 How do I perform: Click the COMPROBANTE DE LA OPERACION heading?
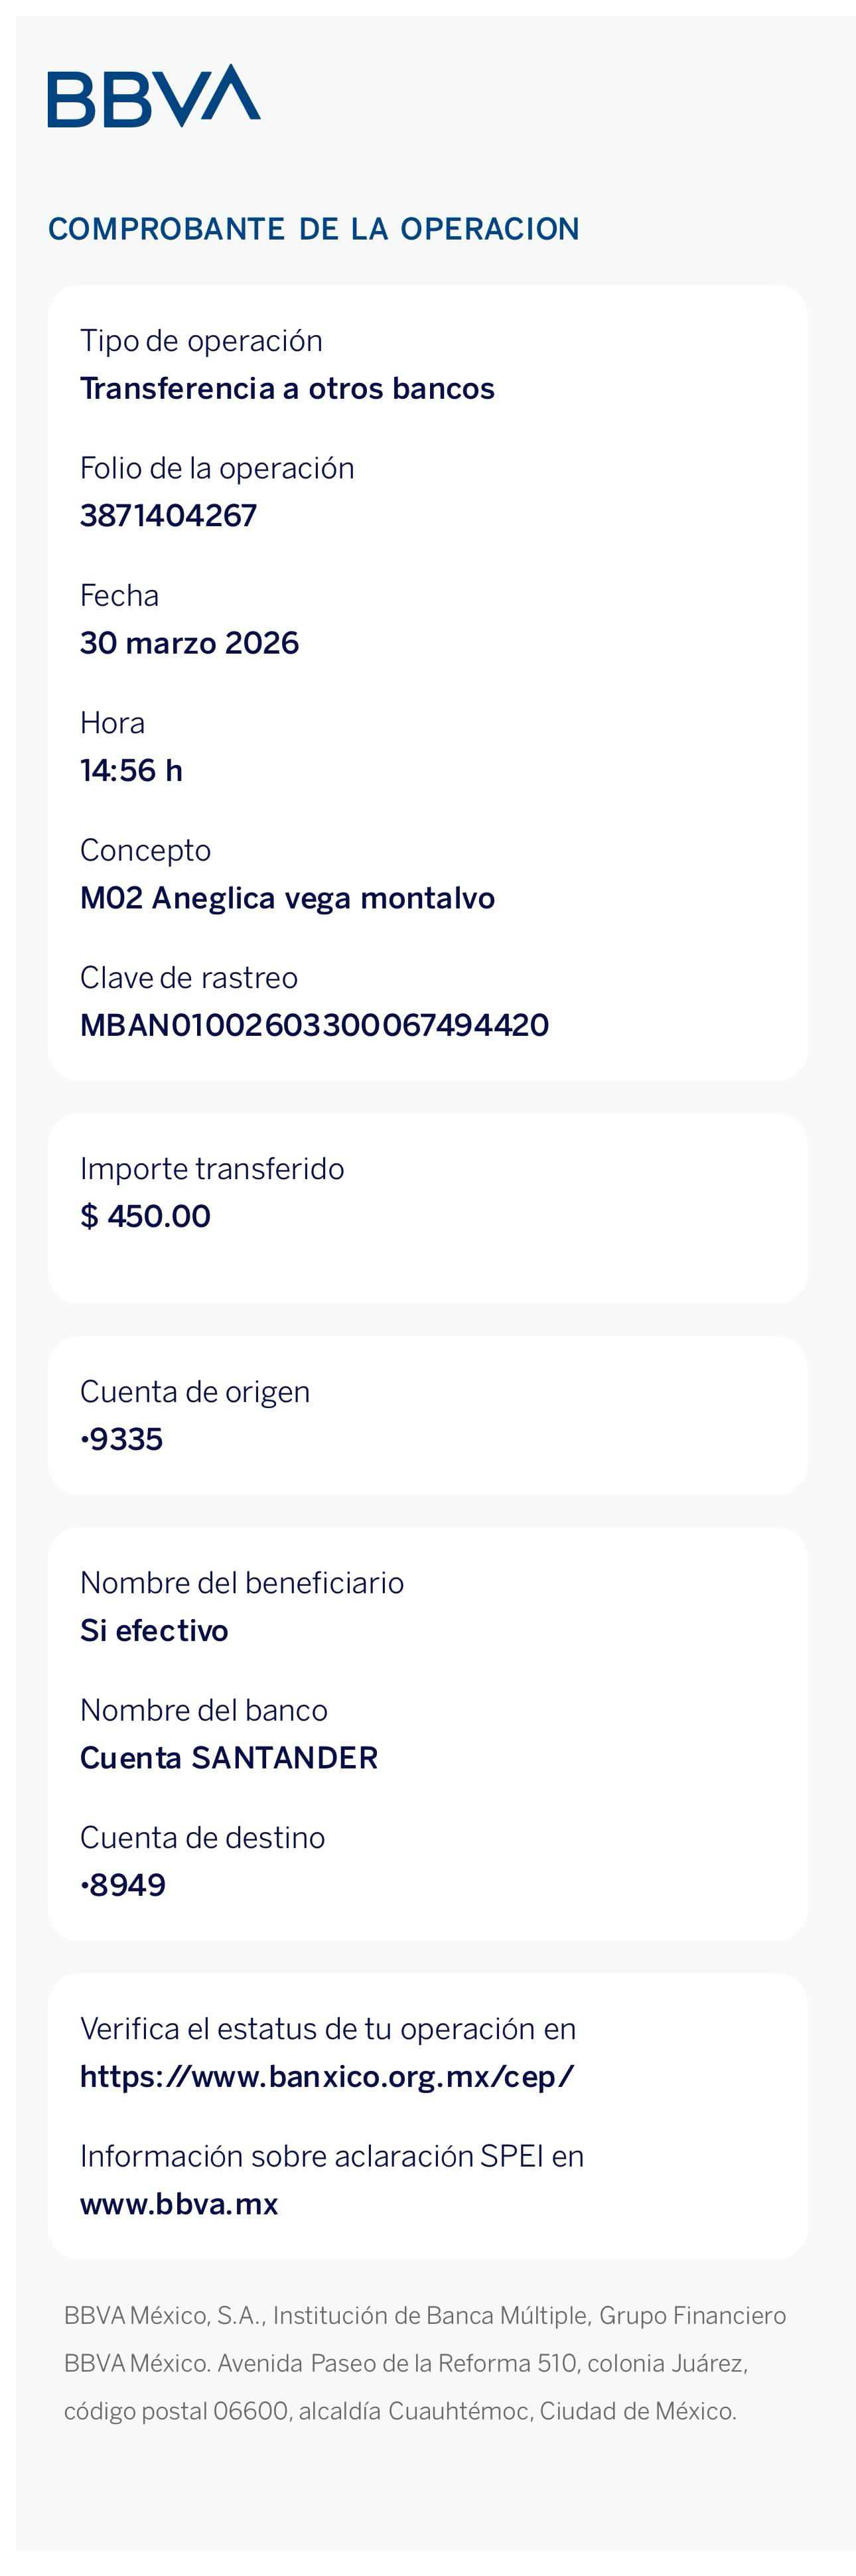314,229
